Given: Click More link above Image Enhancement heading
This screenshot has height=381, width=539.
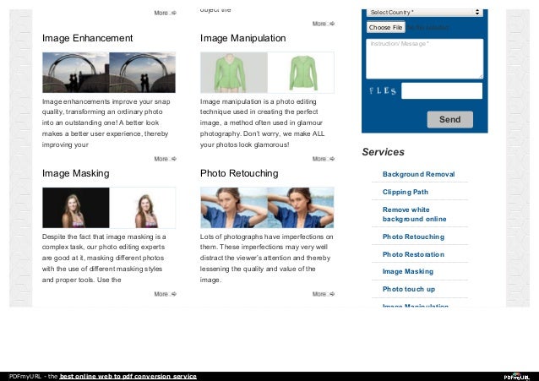Looking at the screenshot, I should tap(165, 13).
